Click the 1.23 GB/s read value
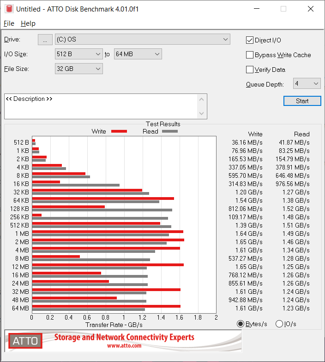This screenshot has width=325, height=362. [x=296, y=308]
